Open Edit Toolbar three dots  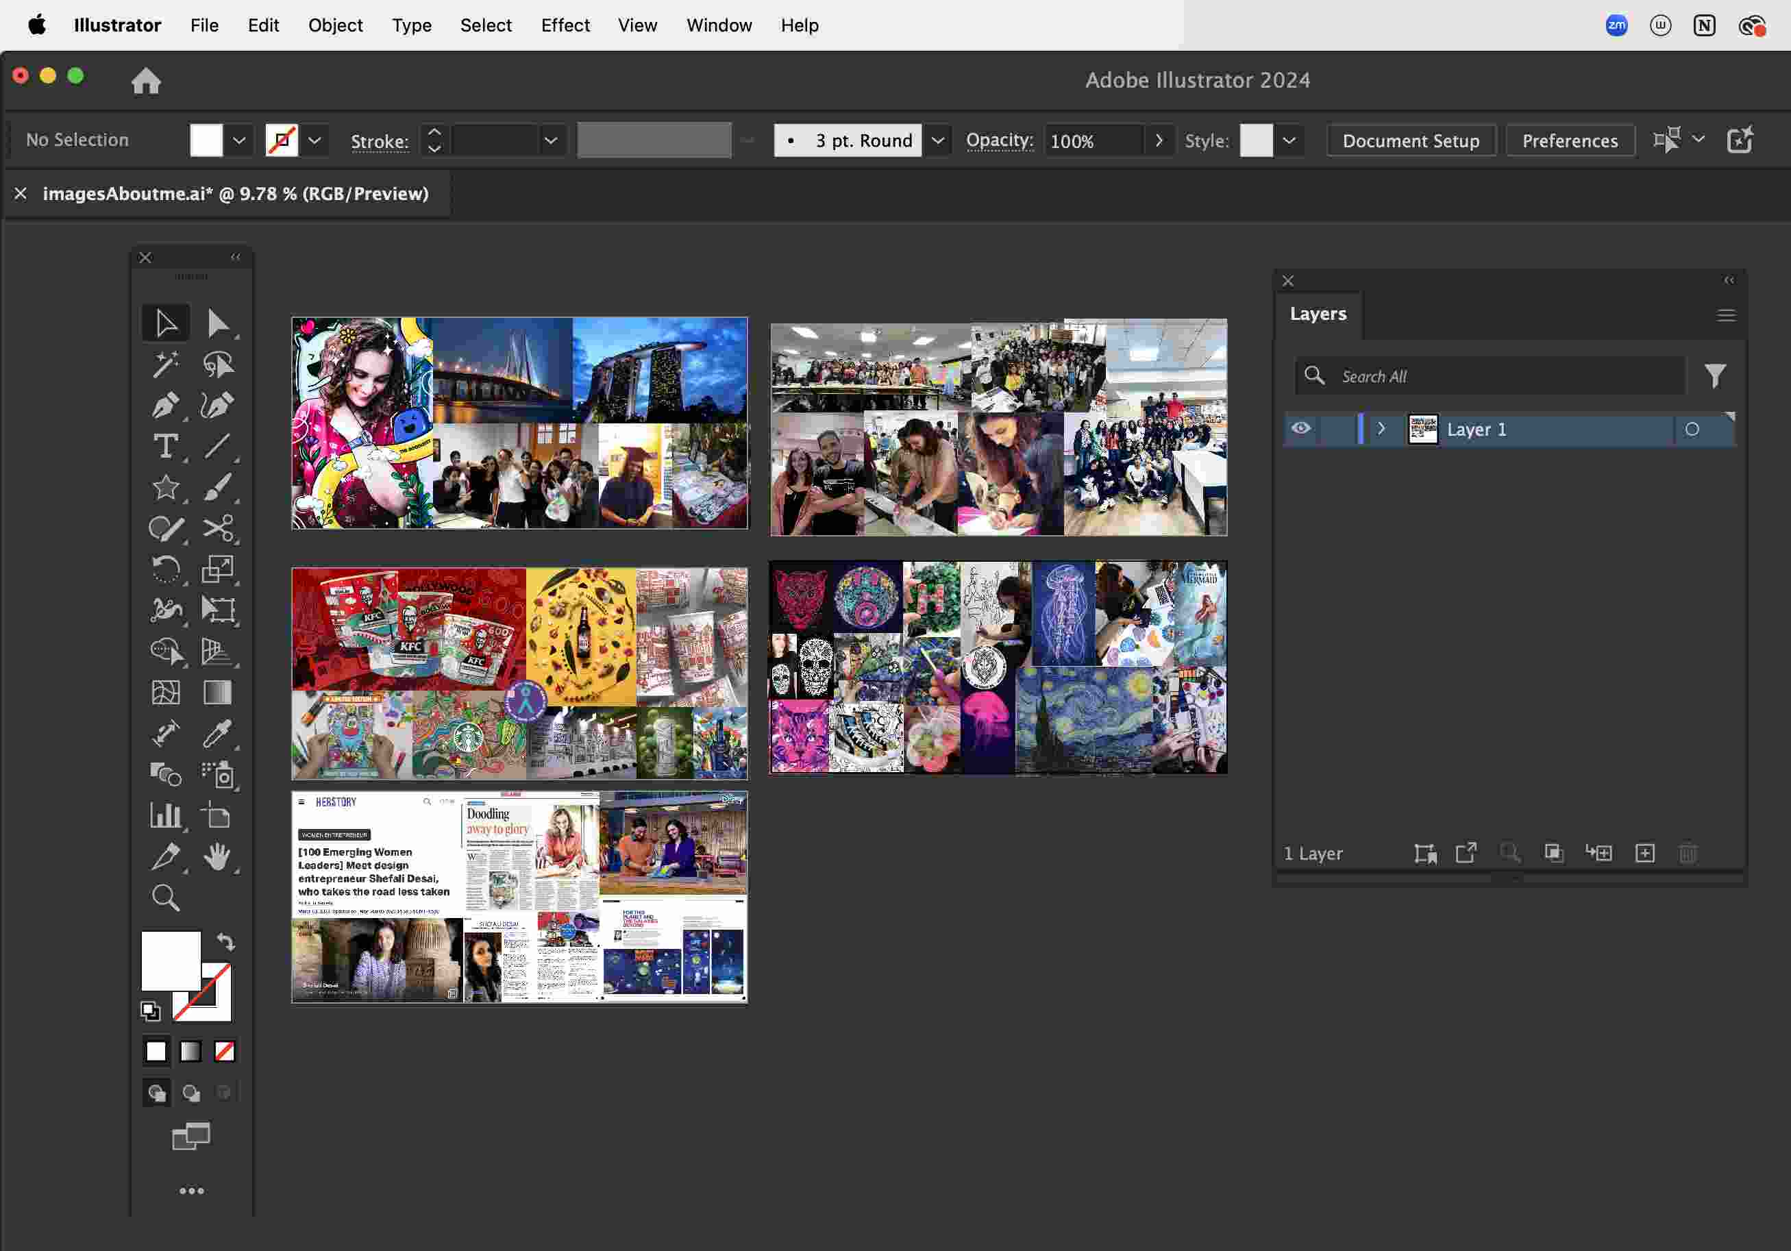click(192, 1191)
